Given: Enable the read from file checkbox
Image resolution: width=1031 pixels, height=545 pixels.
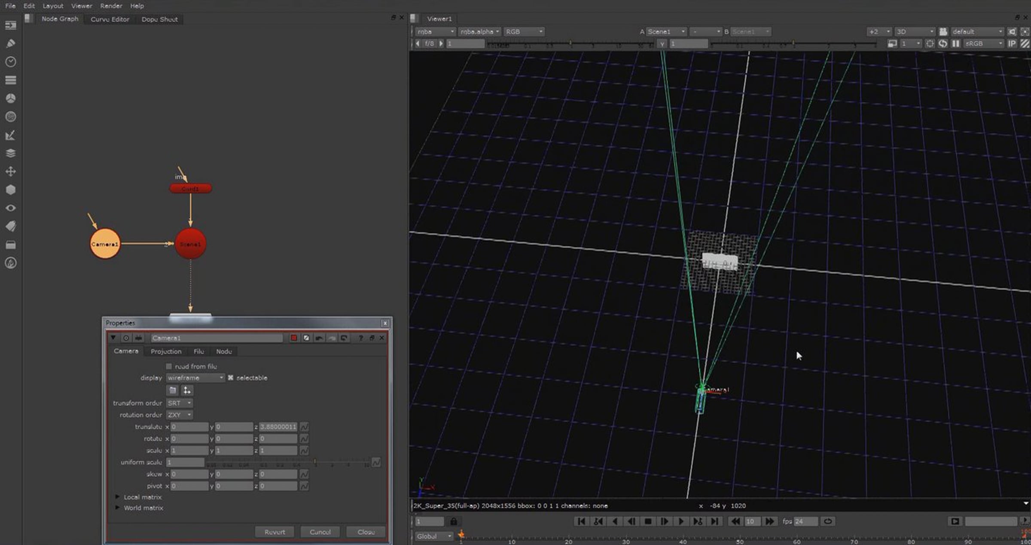Looking at the screenshot, I should [169, 366].
